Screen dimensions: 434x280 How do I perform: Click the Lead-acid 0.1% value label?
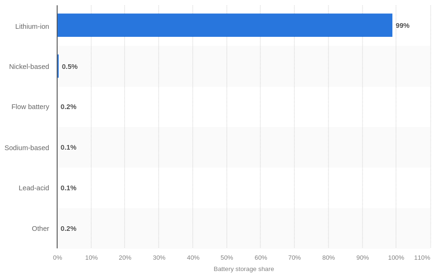(x=68, y=188)
